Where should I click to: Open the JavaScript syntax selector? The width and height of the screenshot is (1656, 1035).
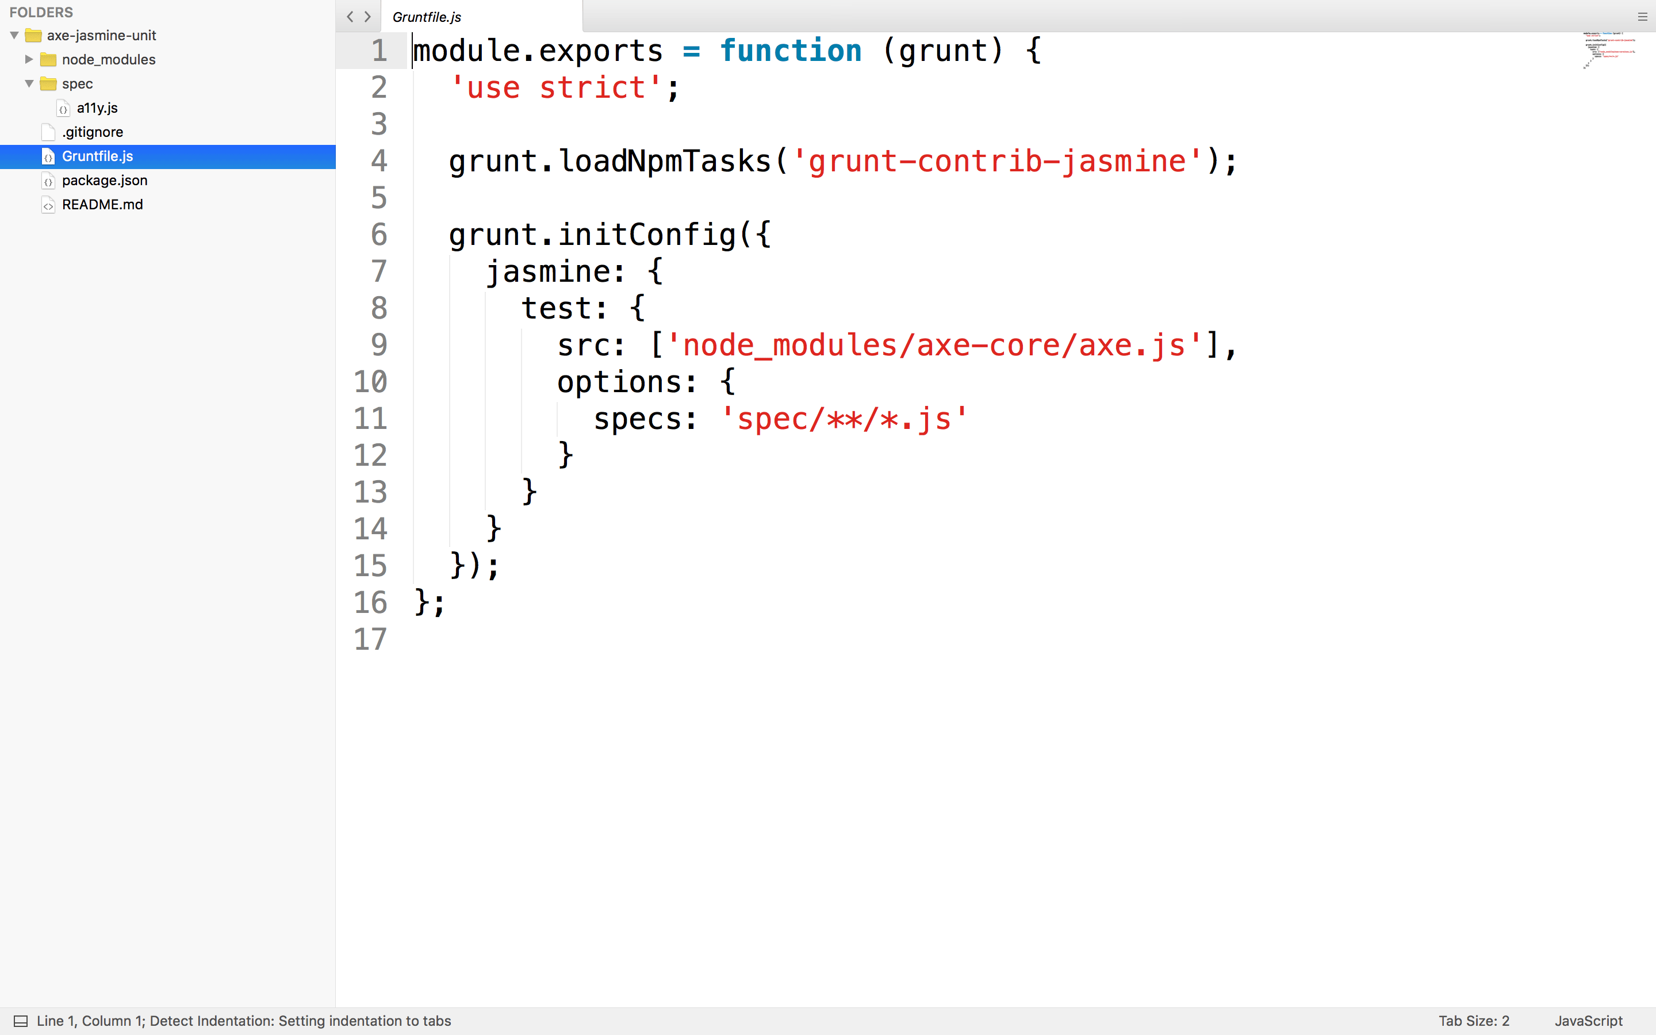click(1589, 1020)
